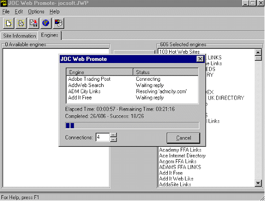265x201 pixels.
Task: Close the main JOC Web Promote window
Action: tap(261, 3)
